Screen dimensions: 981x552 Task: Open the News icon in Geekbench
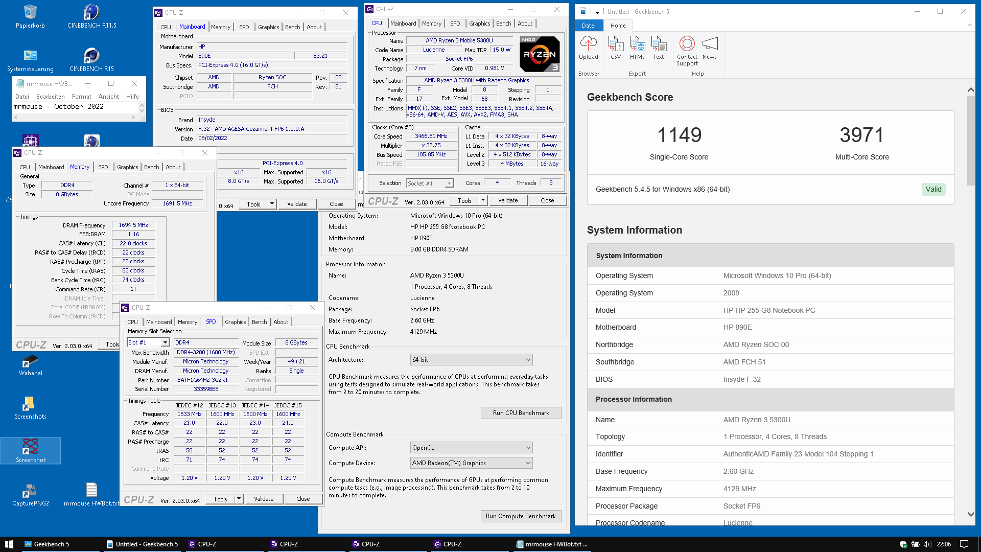[710, 48]
